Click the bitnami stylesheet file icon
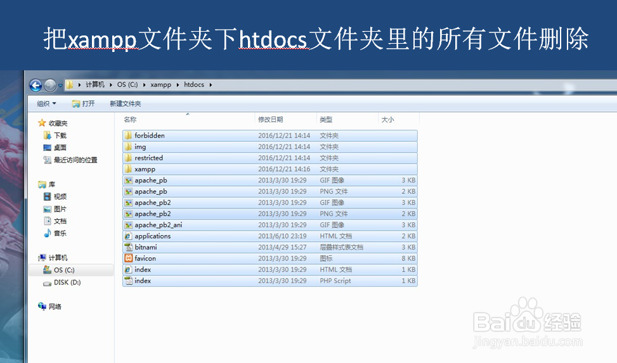Viewport: 617px width, 363px height. 128,247
